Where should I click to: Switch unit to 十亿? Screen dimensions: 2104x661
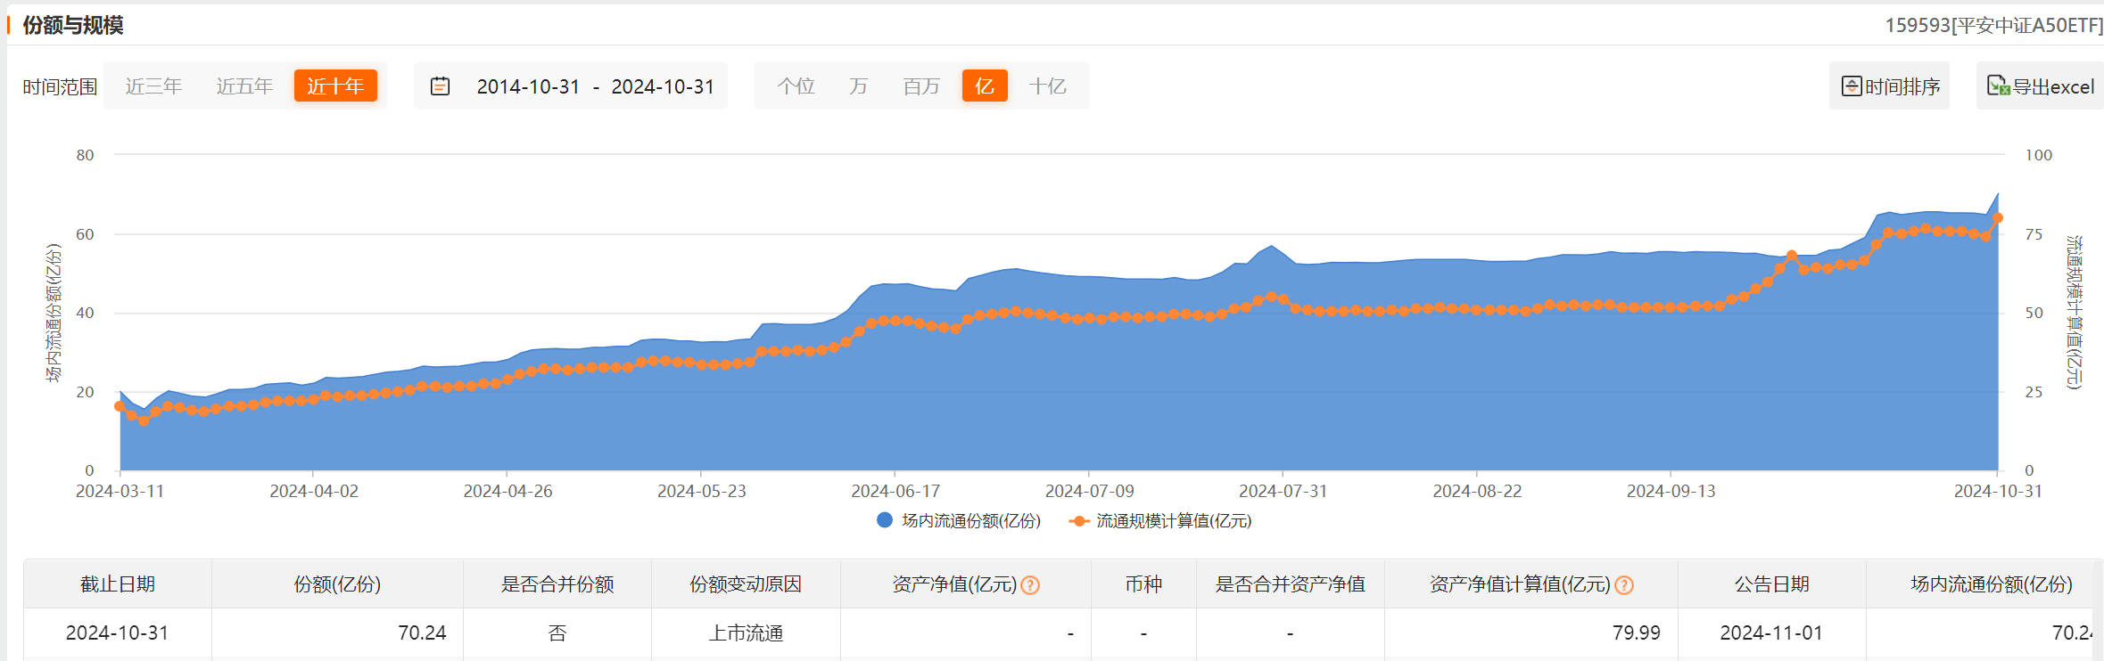[1047, 86]
